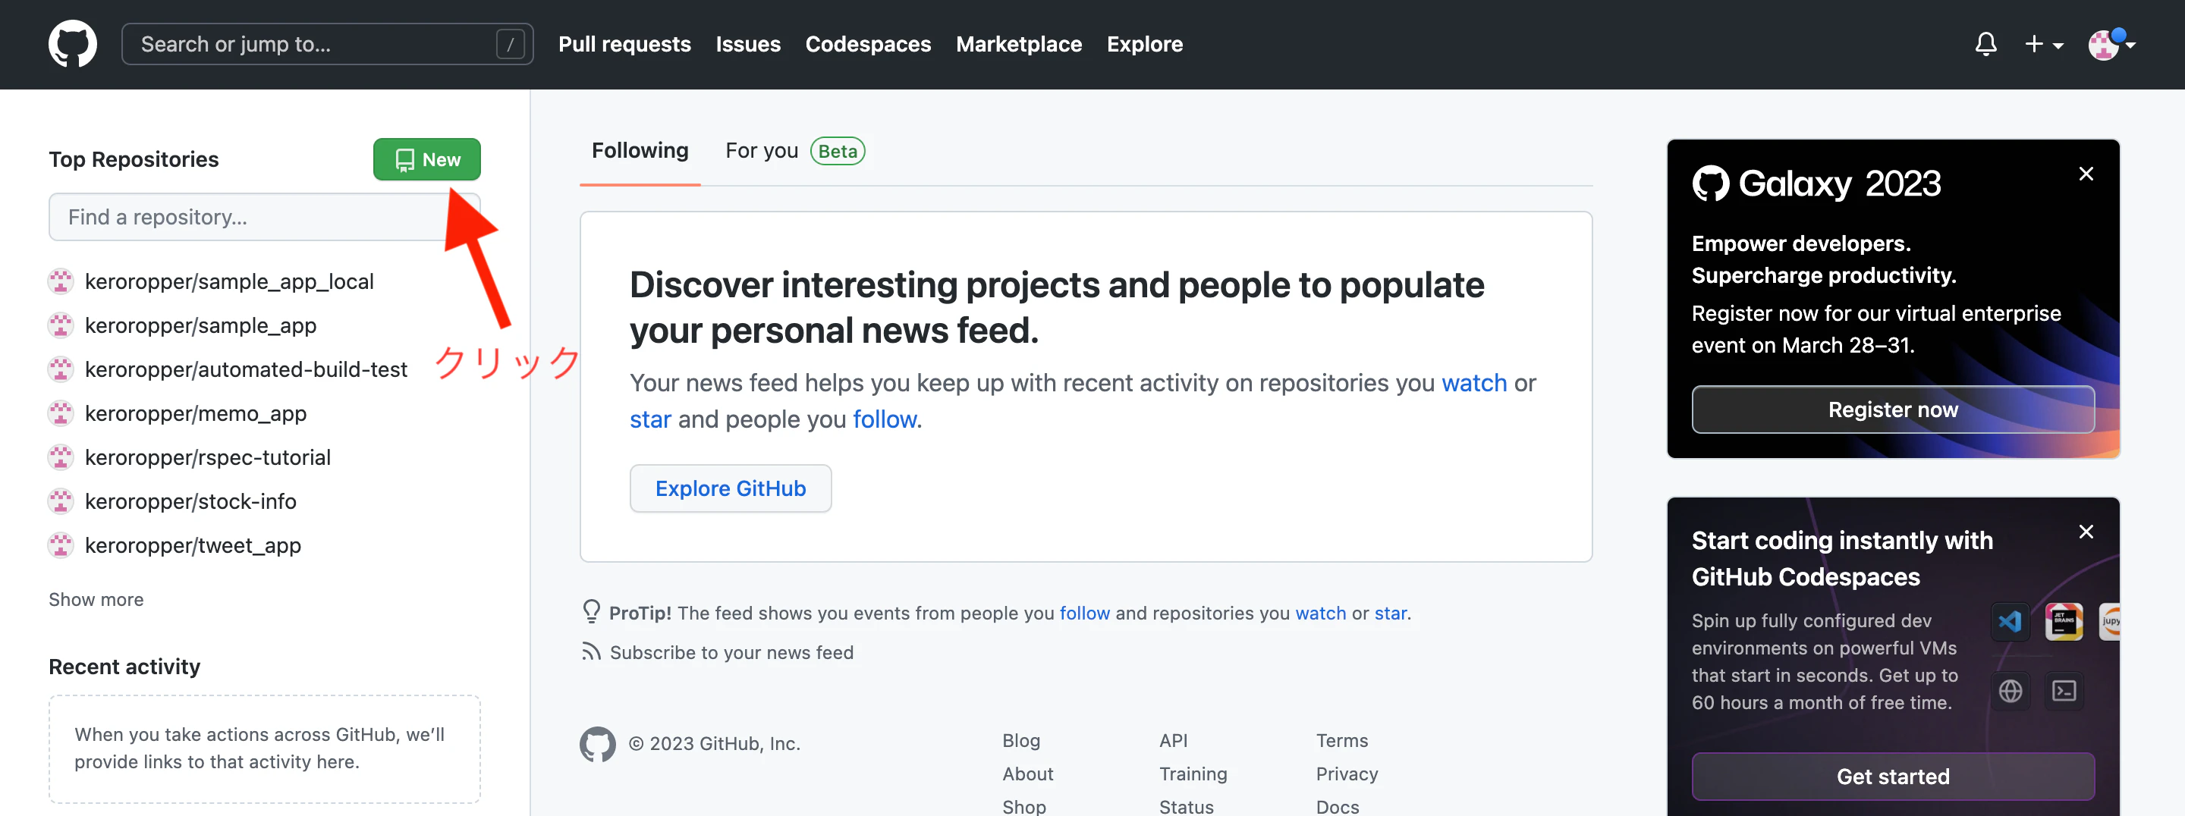This screenshot has height=816, width=2185.
Task: Open the notifications bell
Action: (1985, 44)
